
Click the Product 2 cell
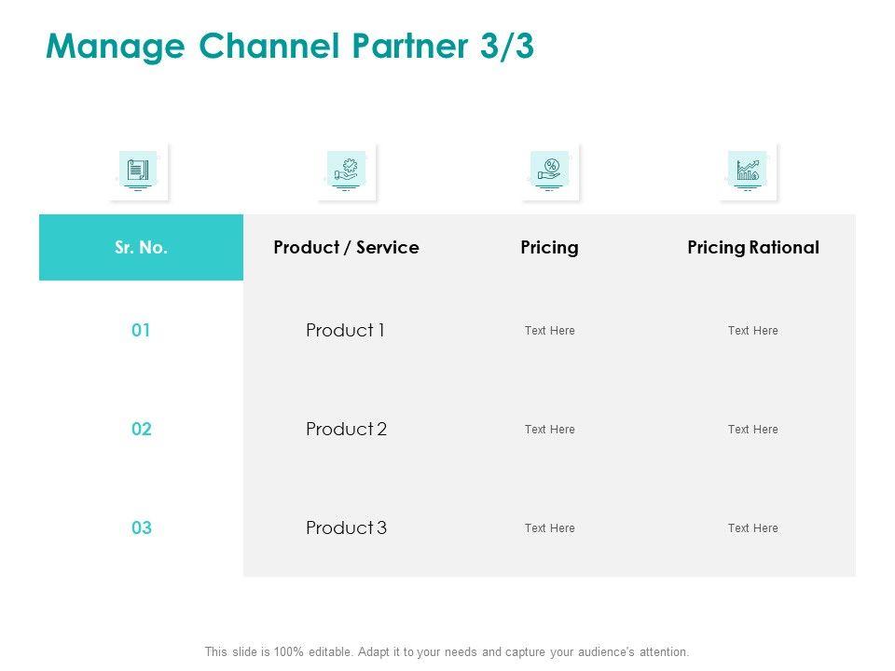click(x=346, y=430)
